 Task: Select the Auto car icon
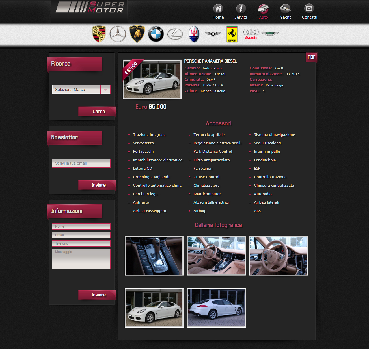pos(263,8)
